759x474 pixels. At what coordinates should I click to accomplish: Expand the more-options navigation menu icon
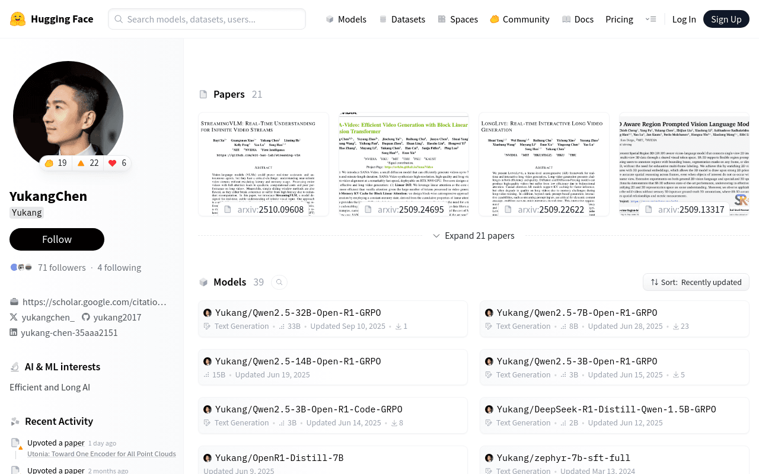tap(650, 19)
